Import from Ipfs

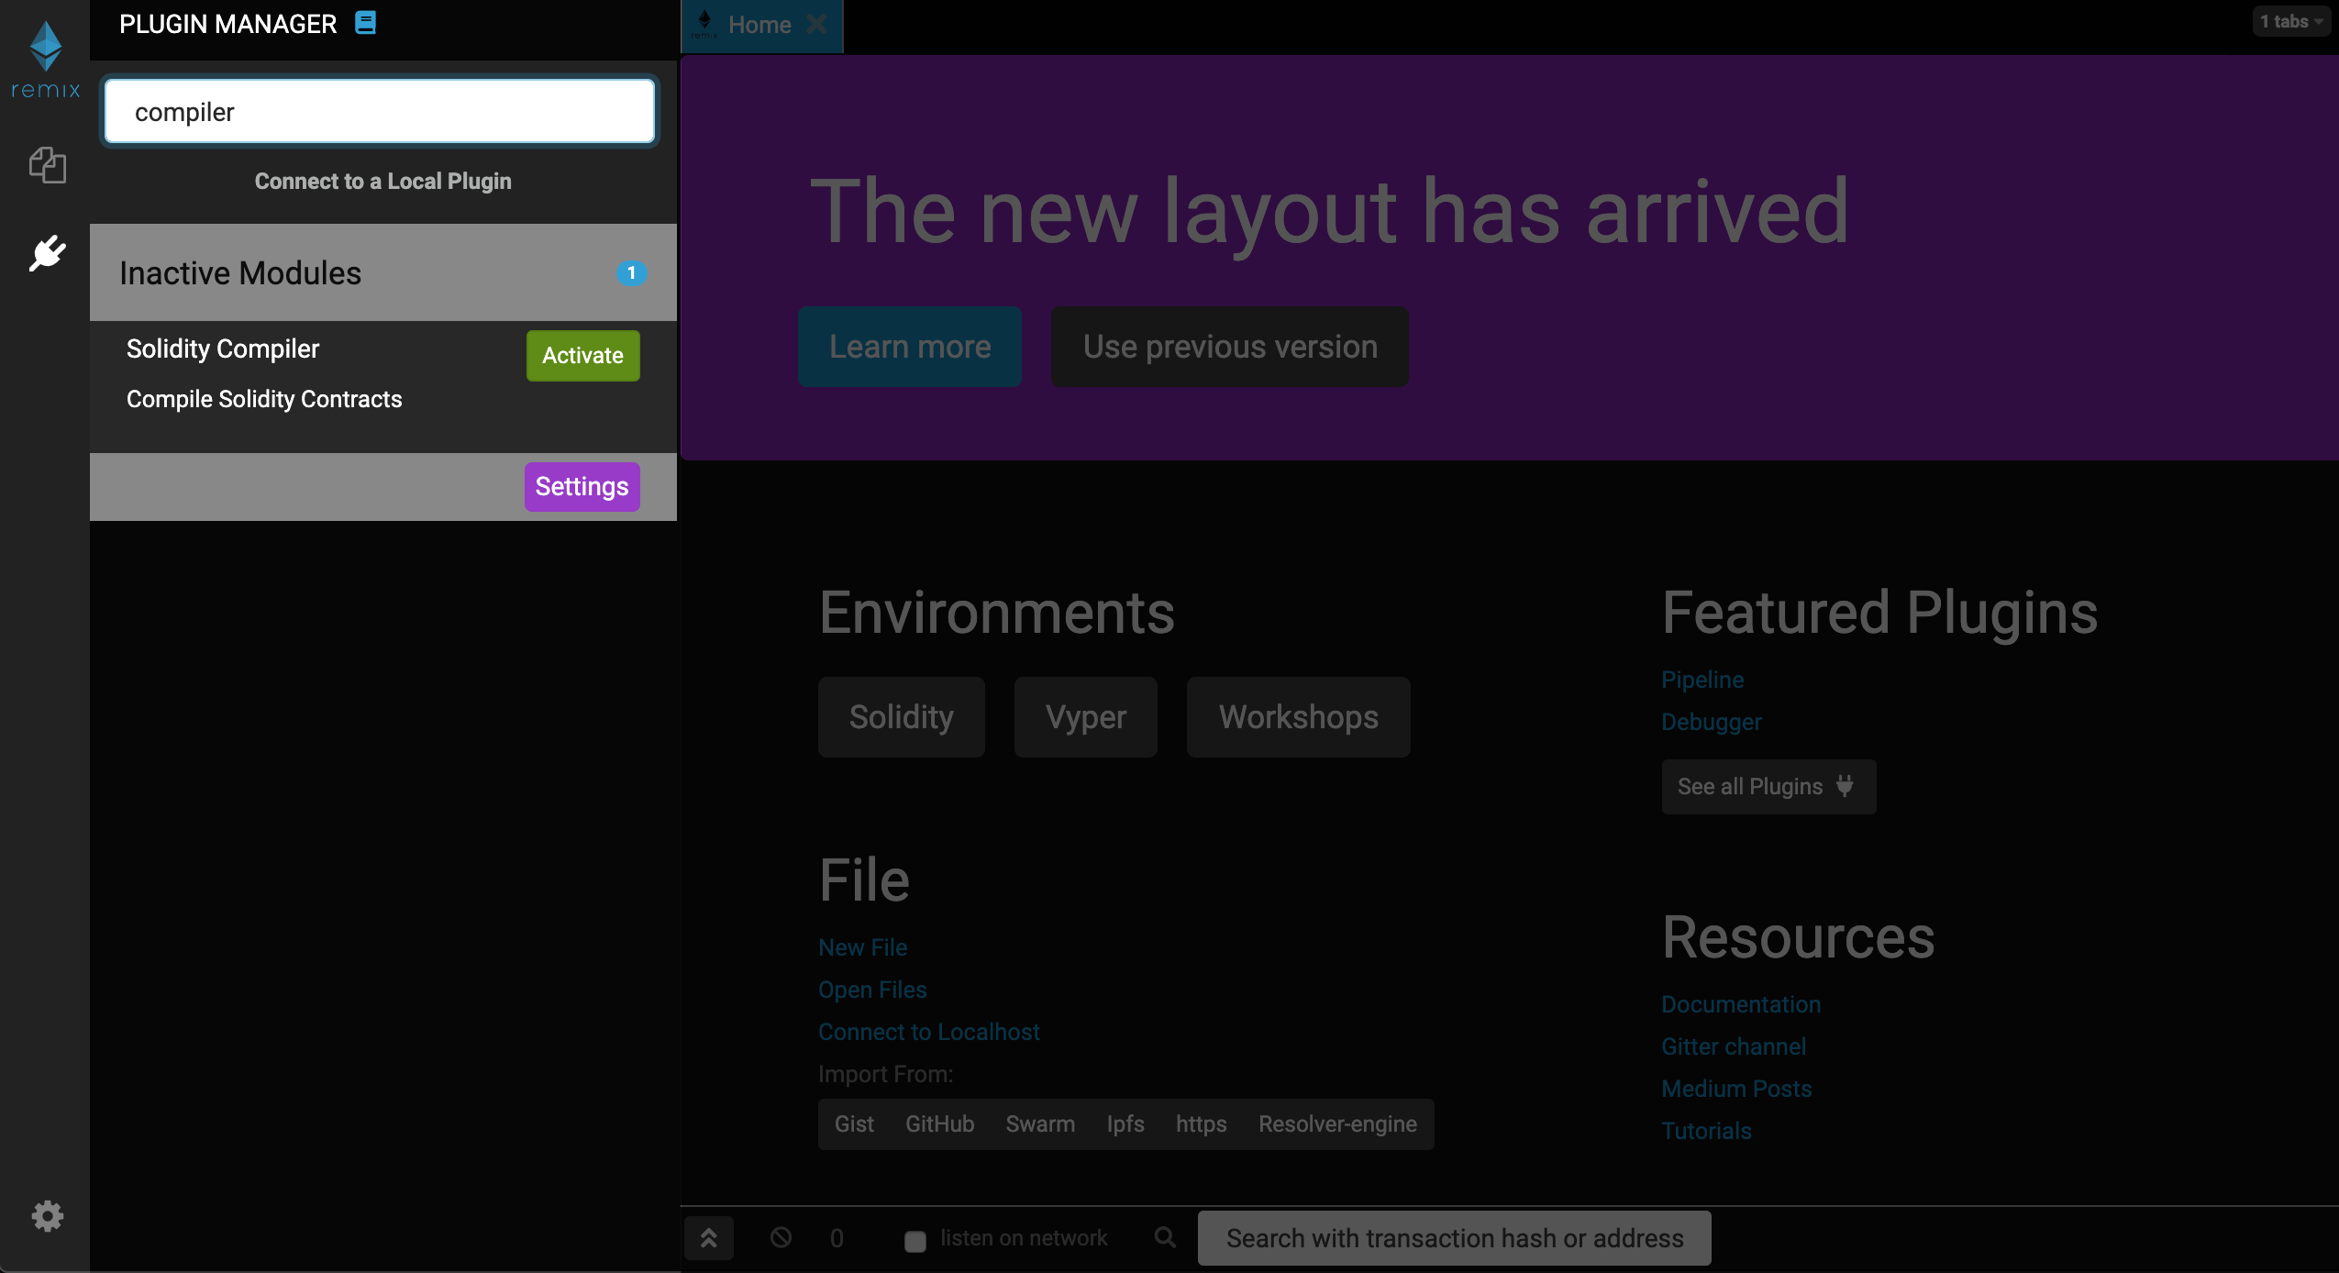[x=1125, y=1124]
